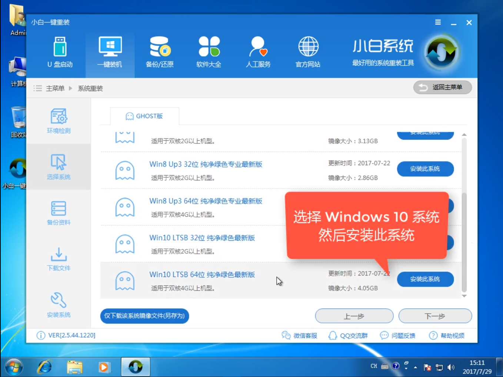Select Win10 LTSB 32位 纯净绿色最新版 title
503x377 pixels.
(202, 238)
